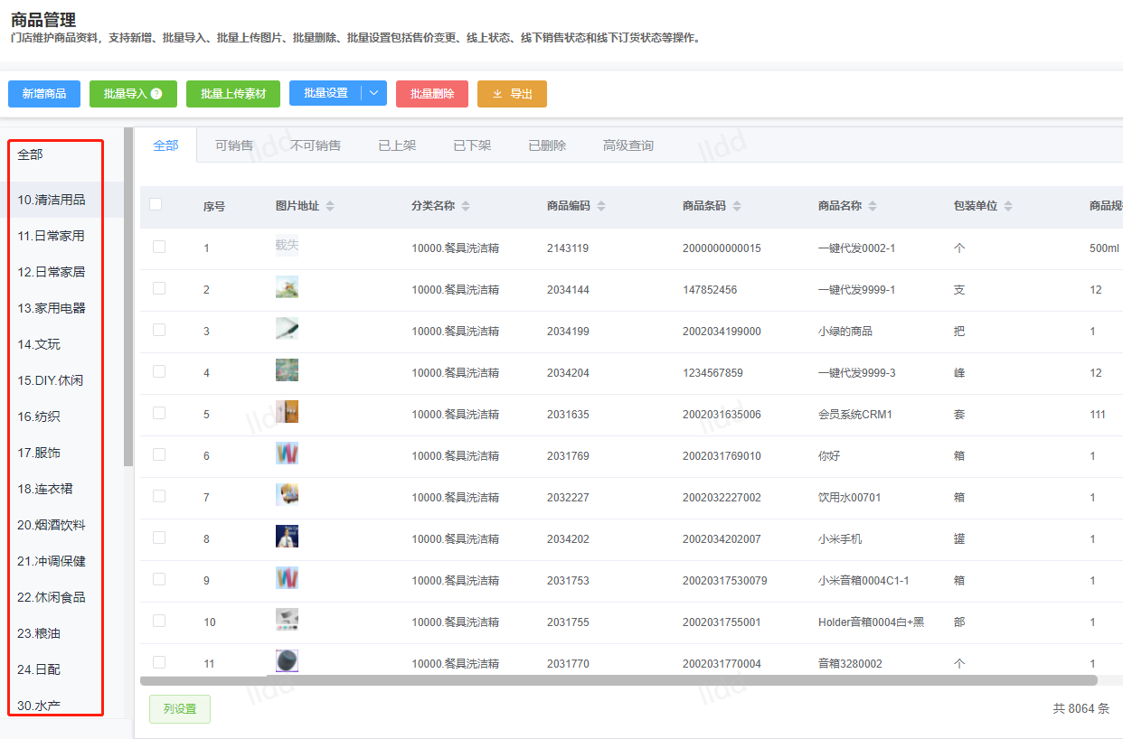This screenshot has height=739, width=1123.
Task: Toggle the select-all checkbox in table header
Action: [156, 205]
